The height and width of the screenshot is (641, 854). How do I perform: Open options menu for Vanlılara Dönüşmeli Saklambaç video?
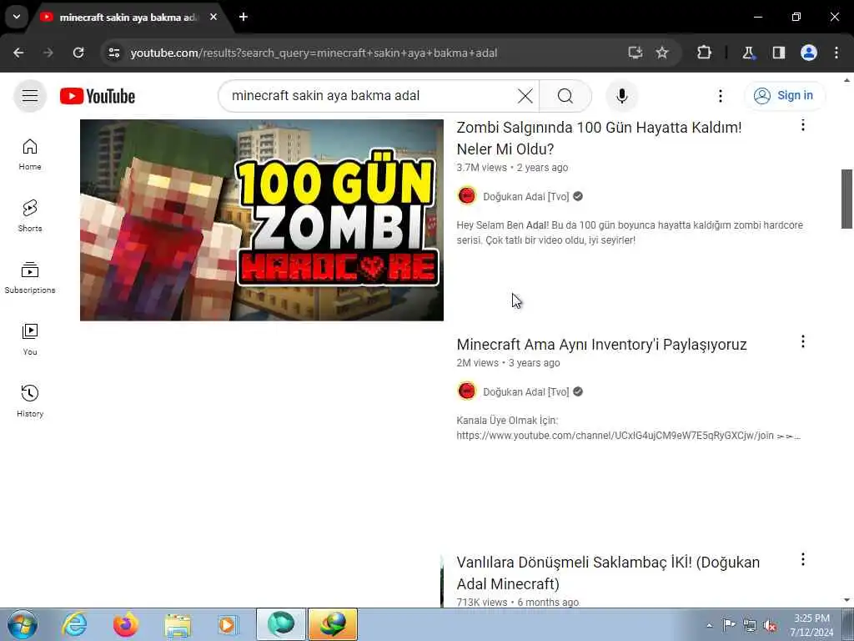tap(803, 559)
